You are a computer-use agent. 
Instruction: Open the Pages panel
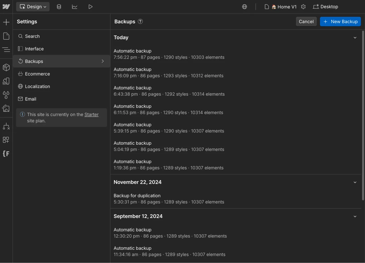click(x=6, y=36)
